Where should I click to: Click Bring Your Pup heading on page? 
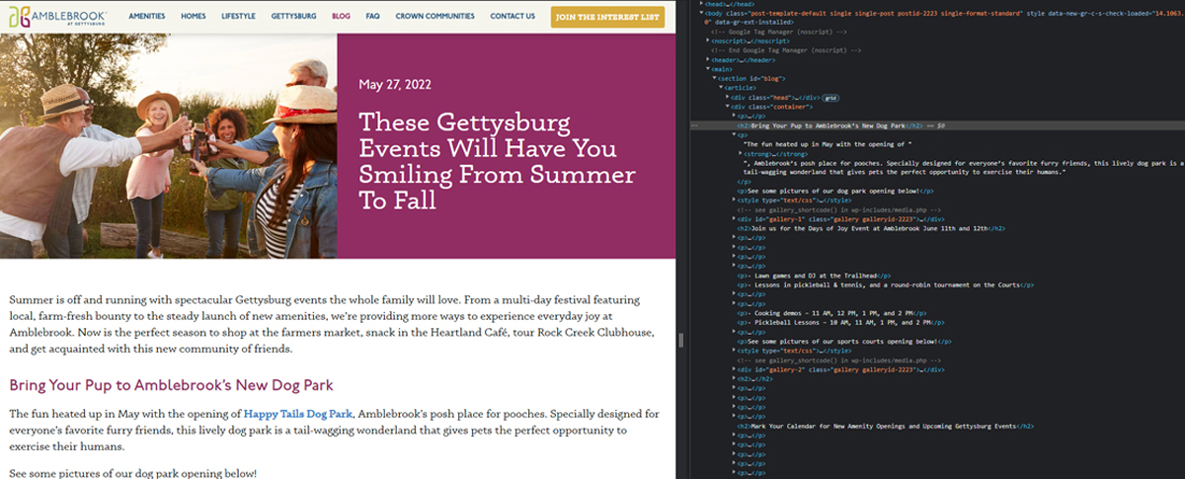click(x=171, y=384)
